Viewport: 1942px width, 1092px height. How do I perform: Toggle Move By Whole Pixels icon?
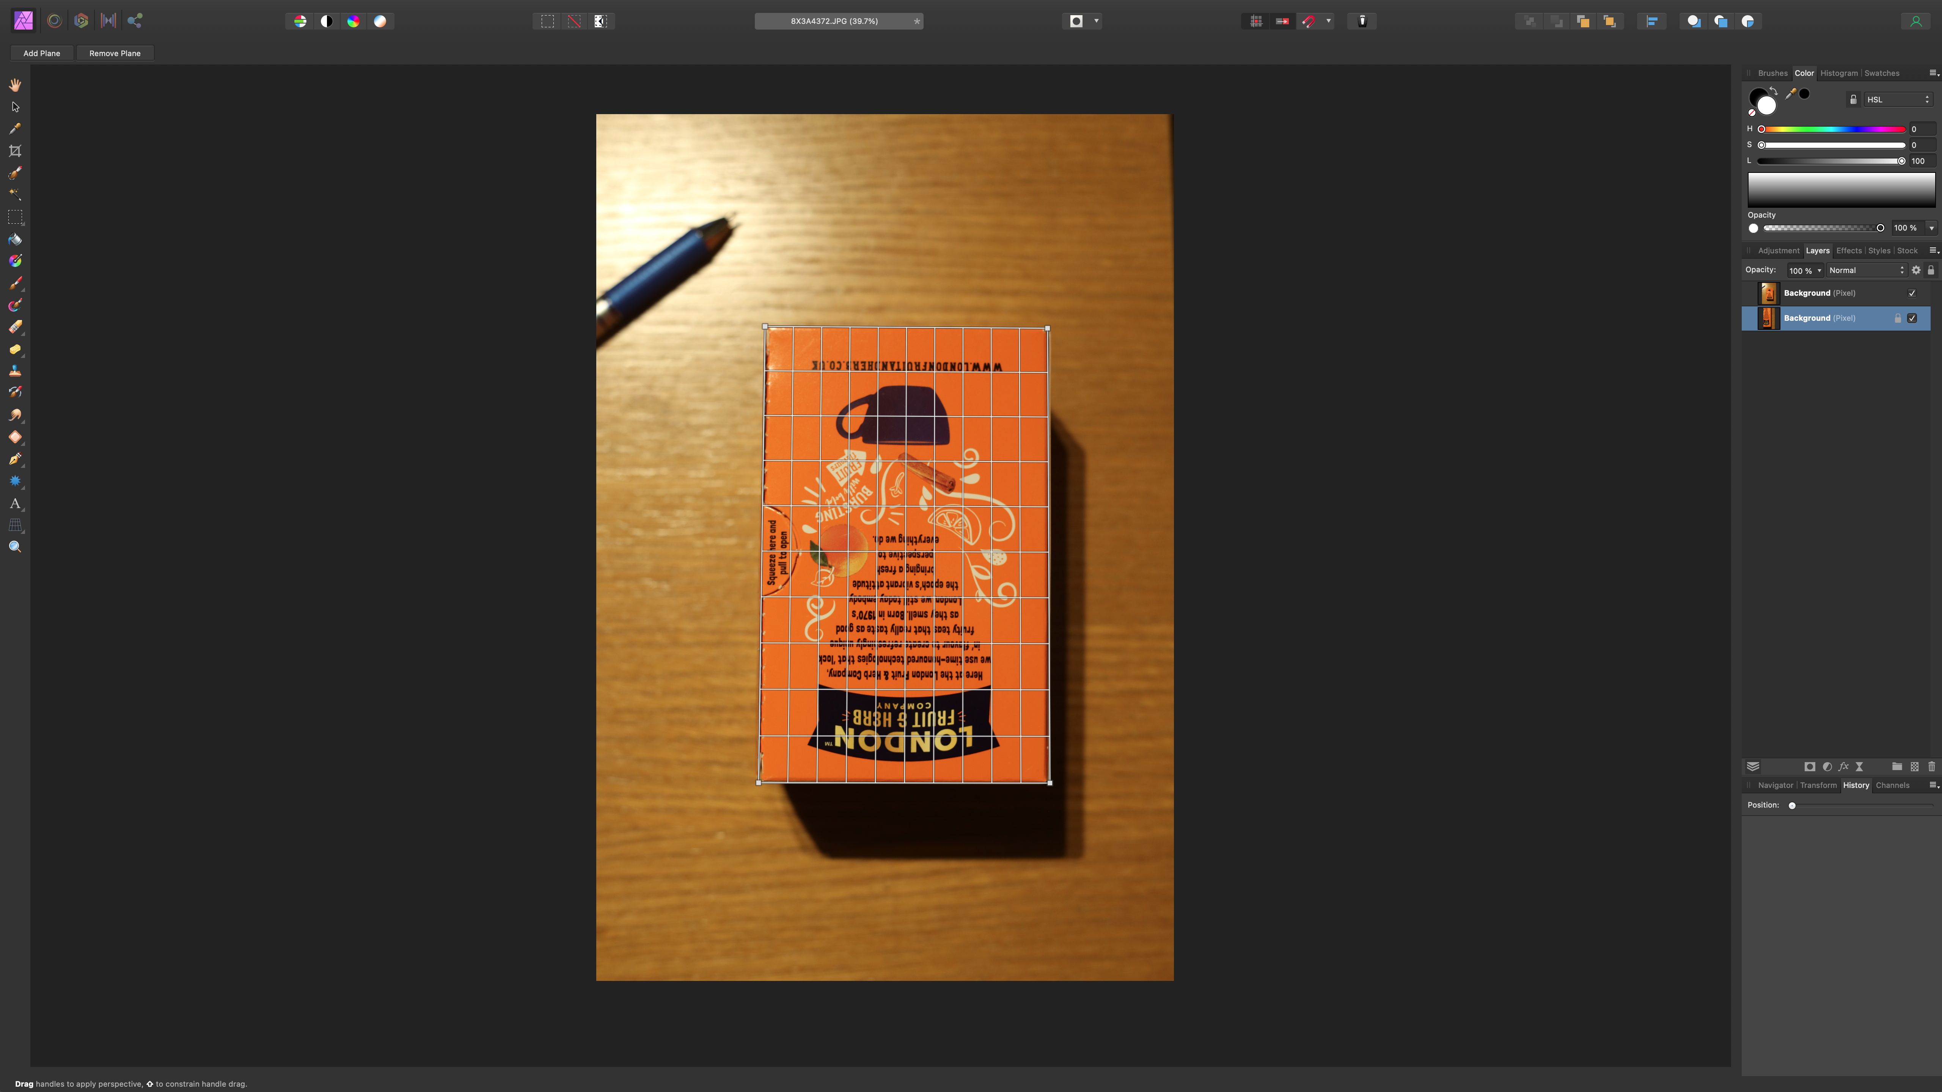point(1282,21)
